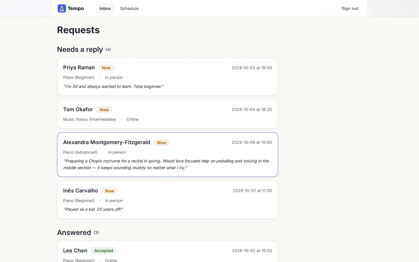Click the New badge beside Inês Carvalho
The width and height of the screenshot is (419, 262).
109,191
